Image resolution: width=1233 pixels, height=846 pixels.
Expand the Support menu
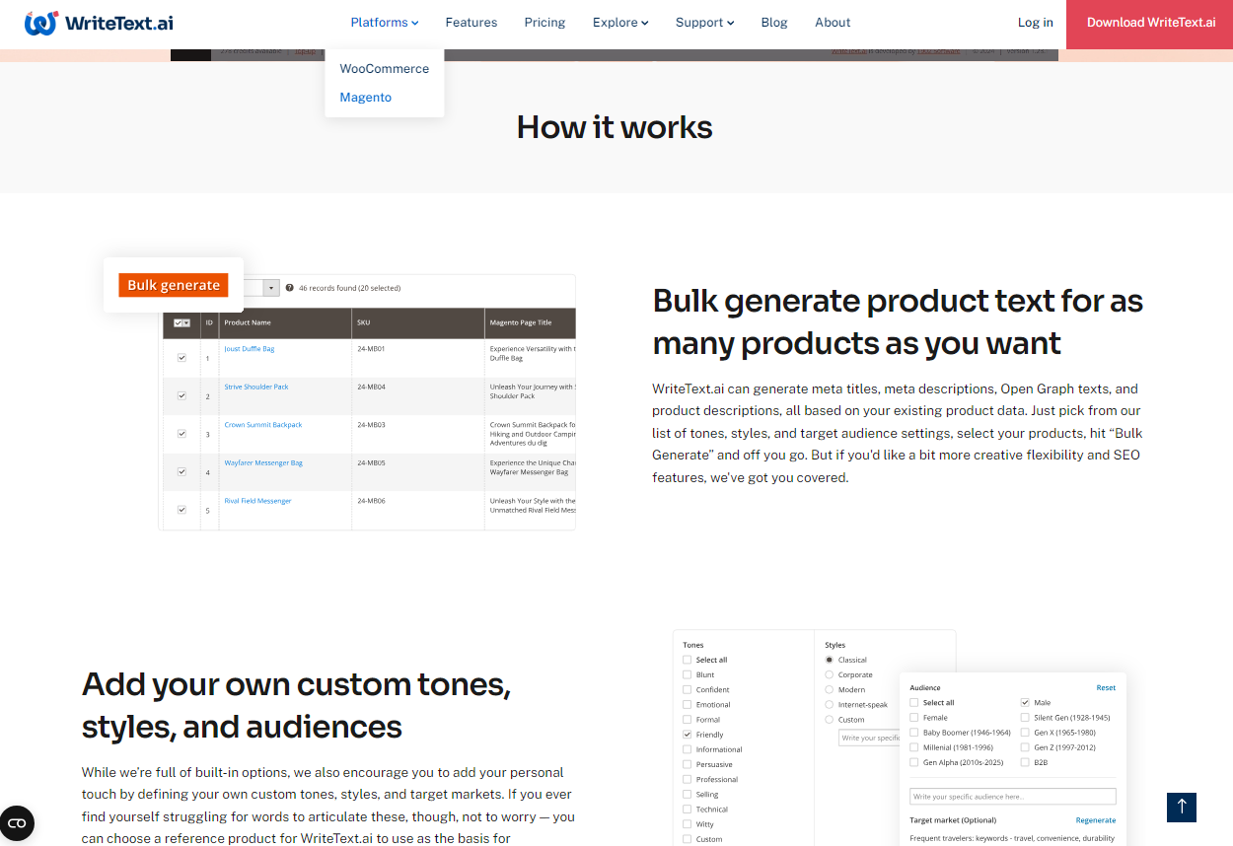tap(704, 23)
